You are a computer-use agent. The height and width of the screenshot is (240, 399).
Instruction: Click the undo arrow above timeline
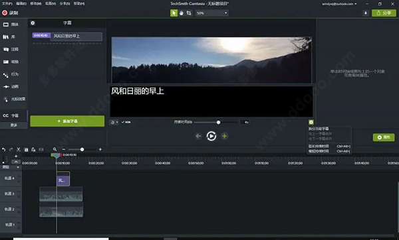3,149
